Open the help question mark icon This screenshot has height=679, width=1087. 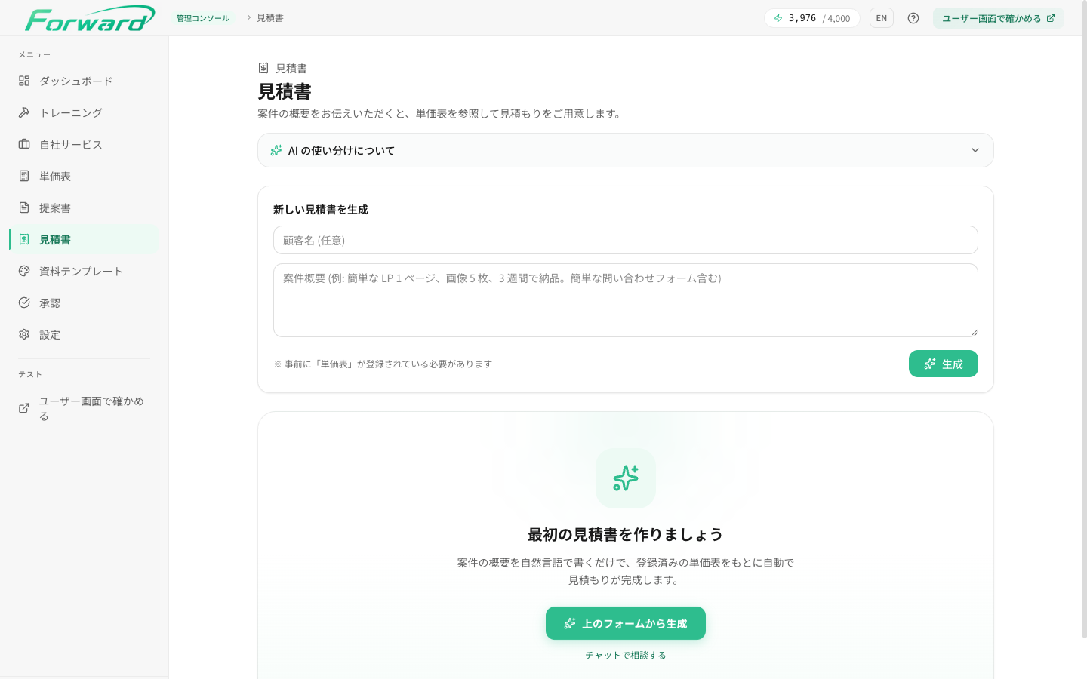click(x=913, y=18)
